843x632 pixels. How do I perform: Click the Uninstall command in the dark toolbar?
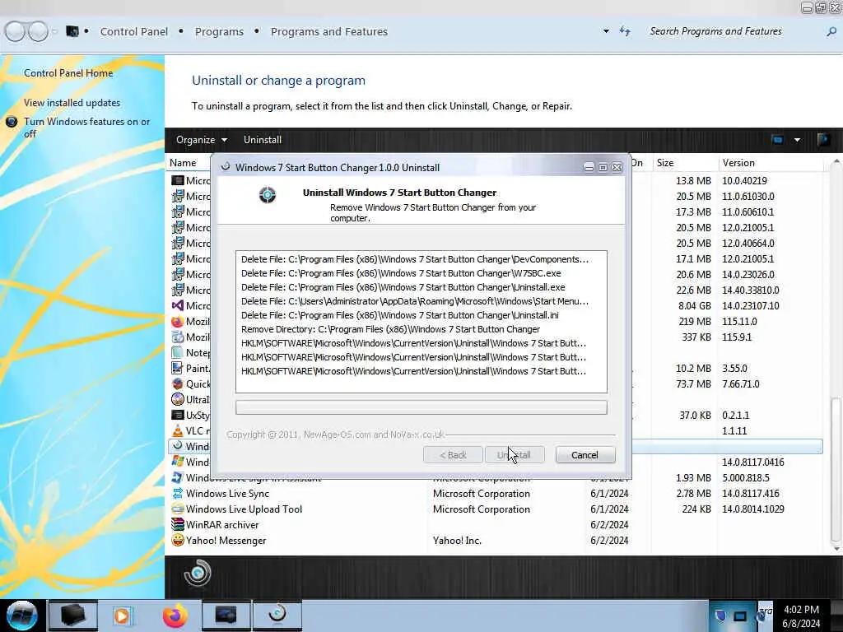263,140
